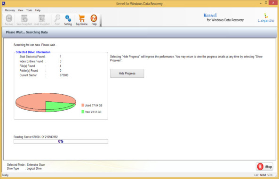Open the View menu
This screenshot has width=279, height=179.
pyautogui.click(x=20, y=10)
